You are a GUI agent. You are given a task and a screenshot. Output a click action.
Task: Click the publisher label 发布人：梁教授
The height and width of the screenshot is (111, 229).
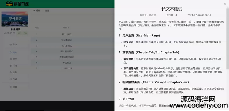coord(148,15)
